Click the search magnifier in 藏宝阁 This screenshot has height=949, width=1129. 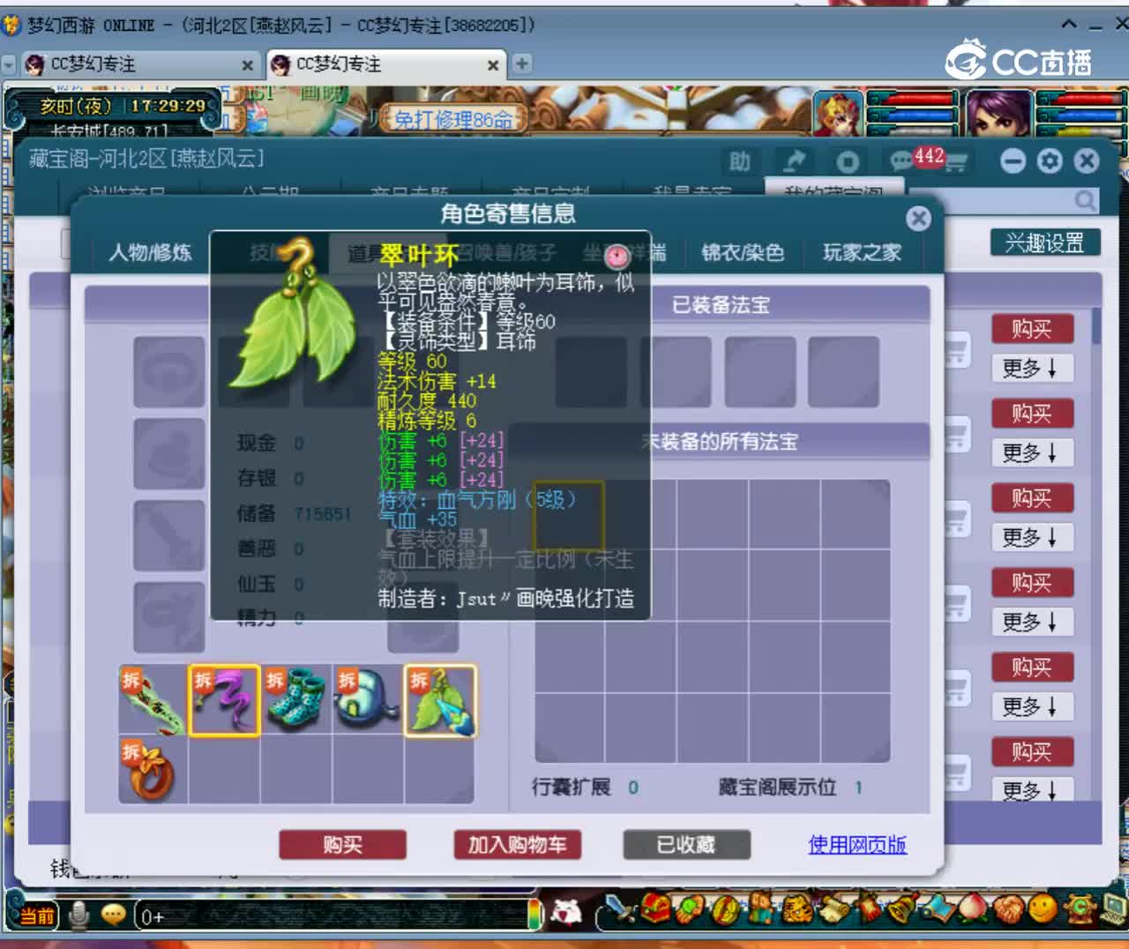coord(1085,201)
